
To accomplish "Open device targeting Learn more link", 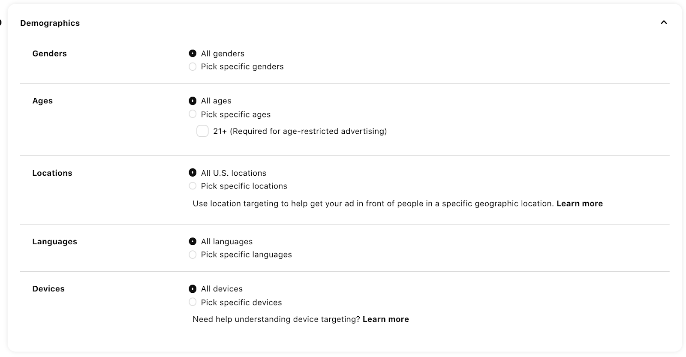I will tap(385, 319).
